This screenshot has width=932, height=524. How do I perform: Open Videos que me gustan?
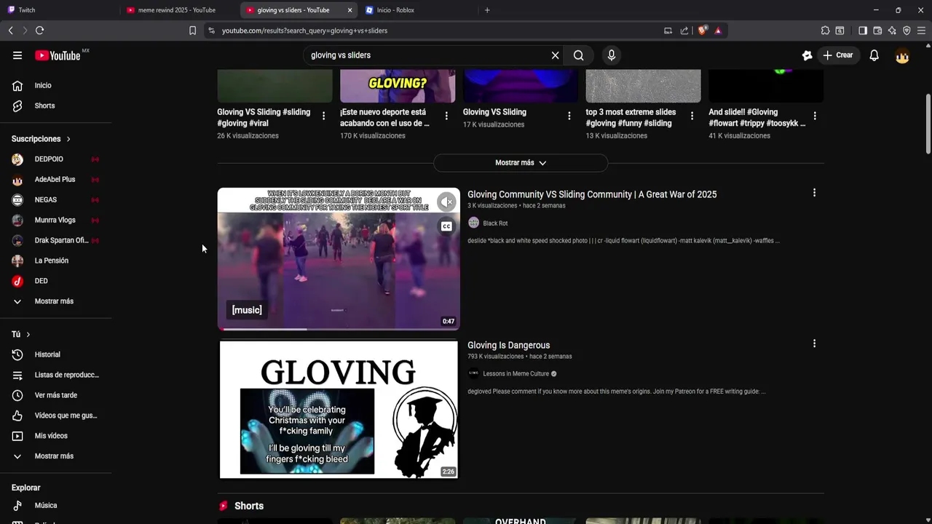[55, 416]
